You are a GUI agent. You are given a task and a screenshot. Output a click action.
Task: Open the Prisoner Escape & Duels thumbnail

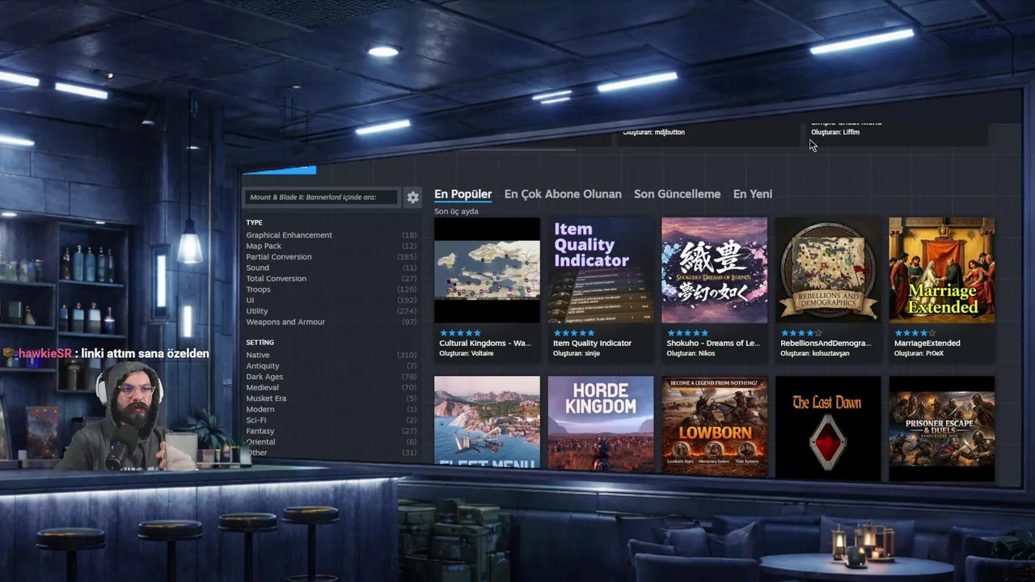(x=942, y=428)
